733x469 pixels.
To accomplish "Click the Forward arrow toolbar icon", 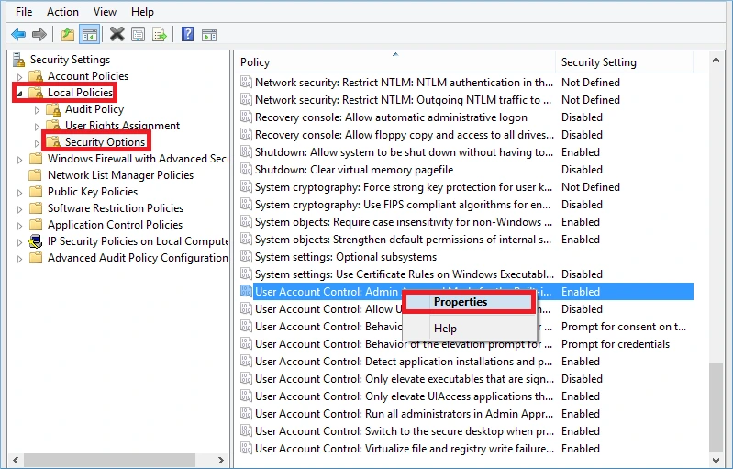I will coord(39,35).
